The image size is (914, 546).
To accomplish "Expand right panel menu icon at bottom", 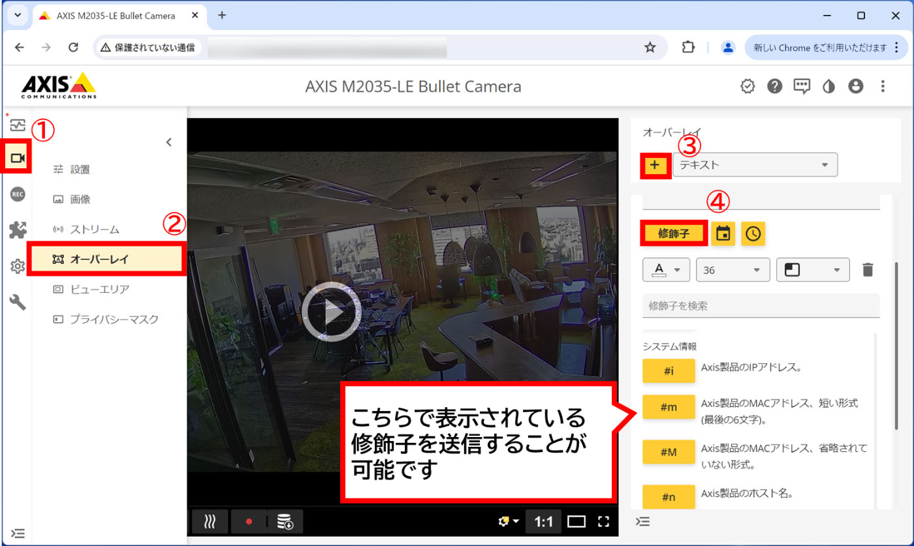I will pos(643,521).
